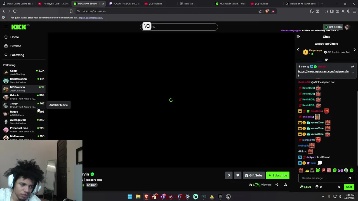The image size is (358, 201).
Task: Report the stream with warning icon
Action: pos(286,185)
